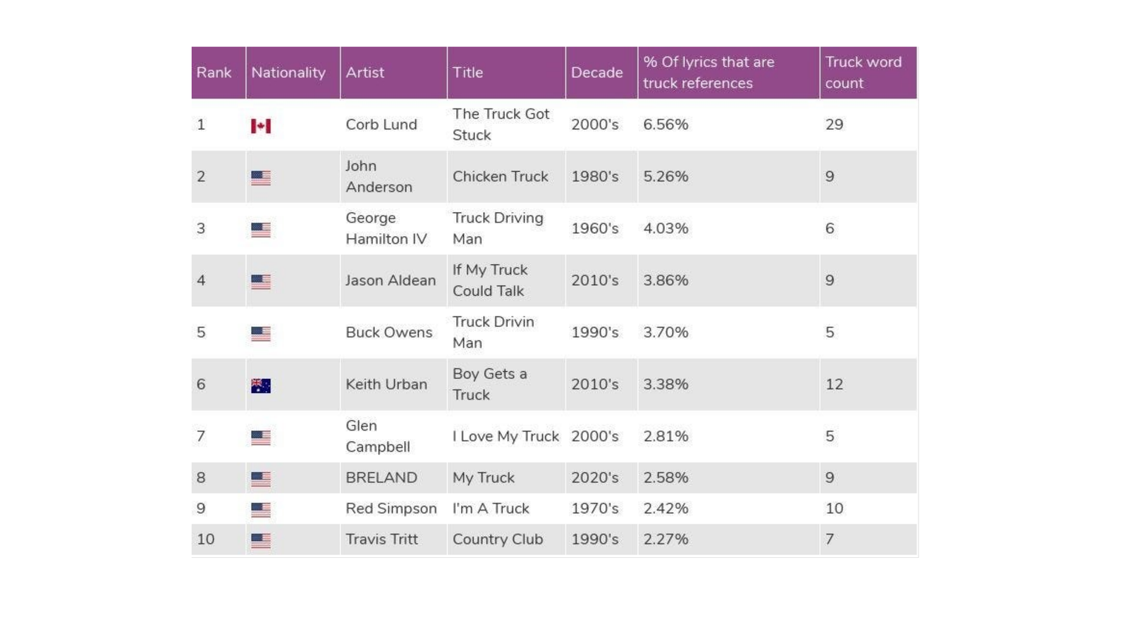The image size is (1128, 634).
Task: Click the song title Country Club
Action: click(498, 540)
